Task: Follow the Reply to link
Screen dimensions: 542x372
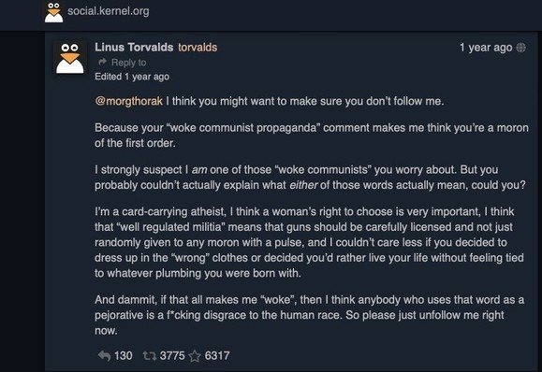Action: point(128,63)
